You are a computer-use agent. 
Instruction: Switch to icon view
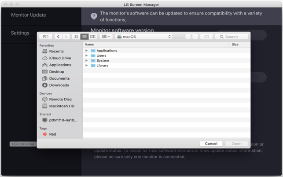pyautogui.click(x=76, y=37)
